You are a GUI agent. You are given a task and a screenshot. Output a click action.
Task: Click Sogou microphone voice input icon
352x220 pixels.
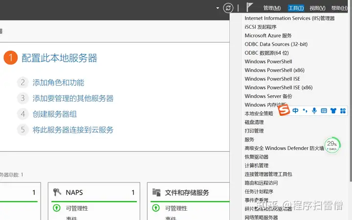(314, 110)
